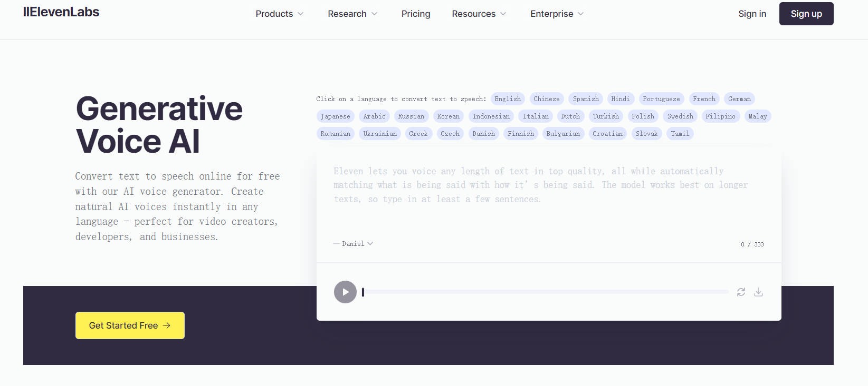Select the Finnish language chip
Screen dimensions: 868x386
point(521,134)
